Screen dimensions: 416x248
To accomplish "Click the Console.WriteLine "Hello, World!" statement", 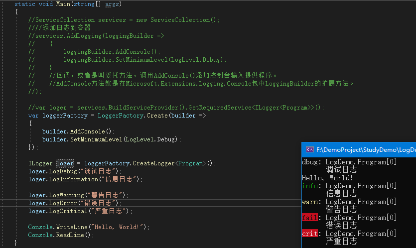I will (89, 227).
